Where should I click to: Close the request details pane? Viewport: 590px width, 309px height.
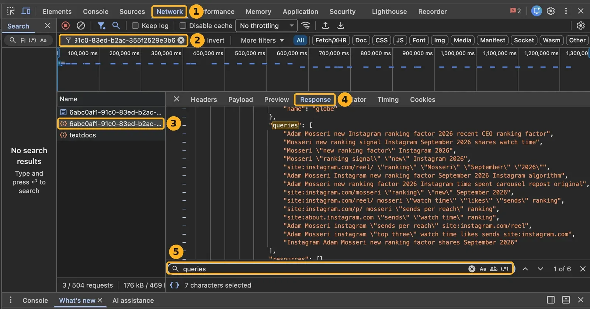click(x=177, y=99)
